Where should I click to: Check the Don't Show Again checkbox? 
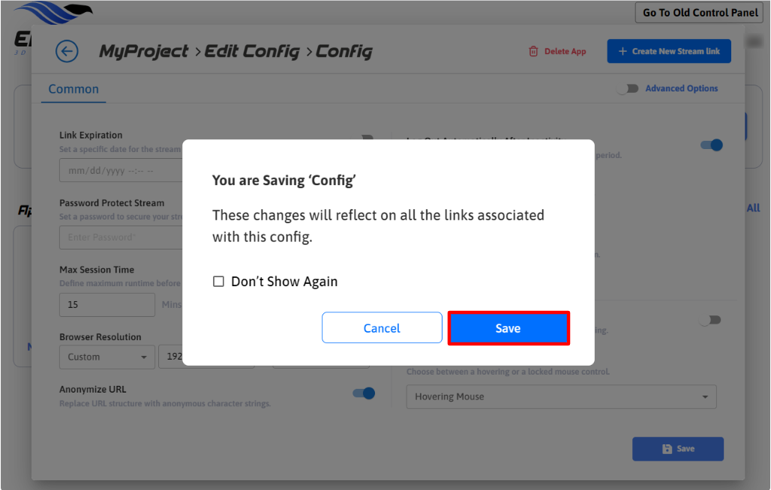219,282
